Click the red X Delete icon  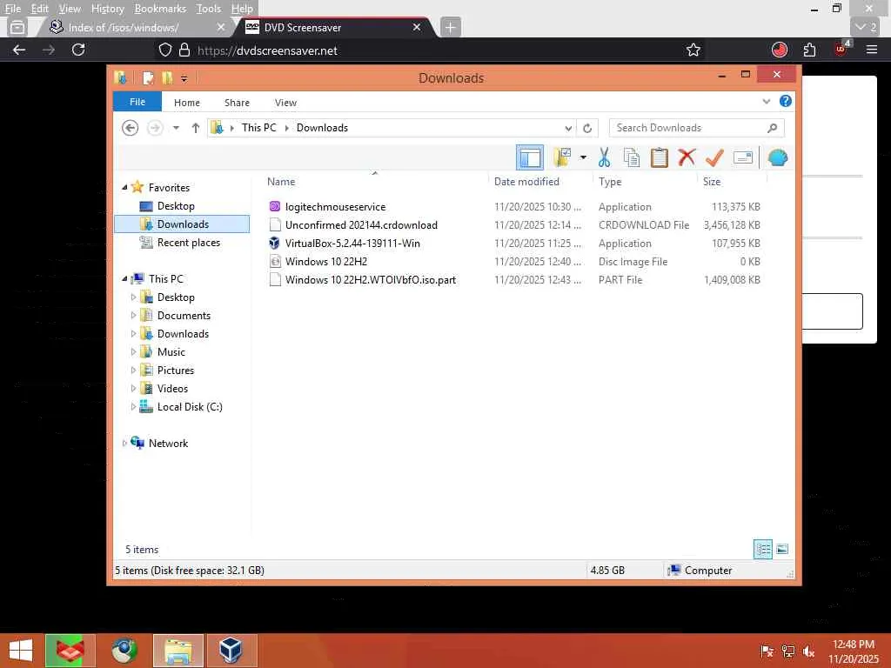point(687,157)
